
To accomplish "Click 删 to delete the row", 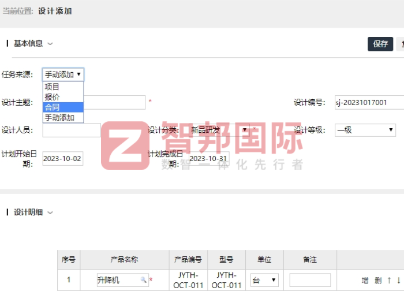I will [x=378, y=281].
